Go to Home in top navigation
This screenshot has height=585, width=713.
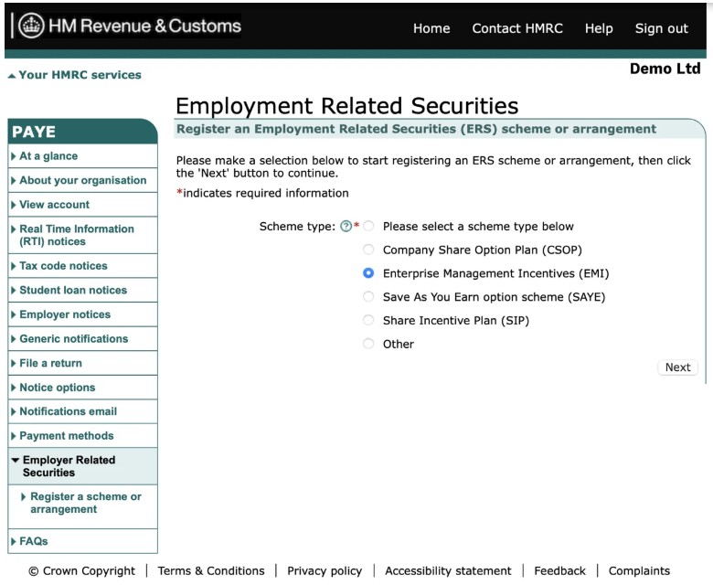(x=431, y=28)
